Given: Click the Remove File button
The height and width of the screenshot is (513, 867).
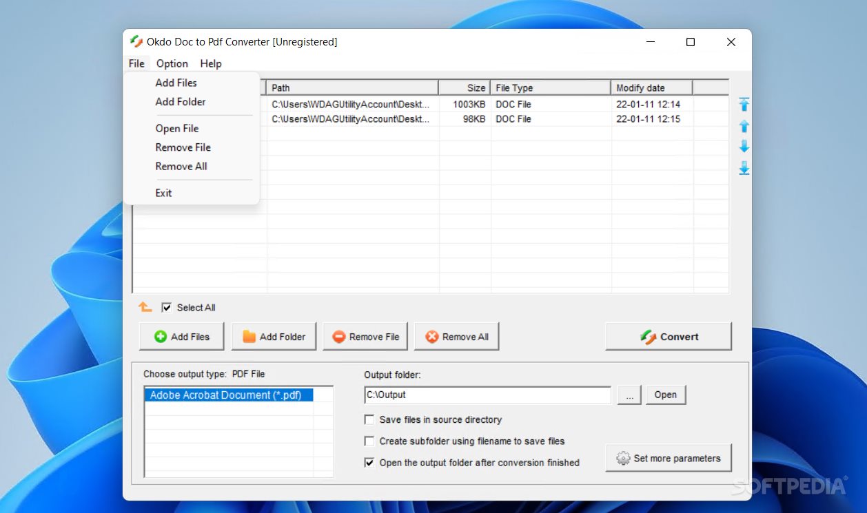Looking at the screenshot, I should click(x=365, y=337).
